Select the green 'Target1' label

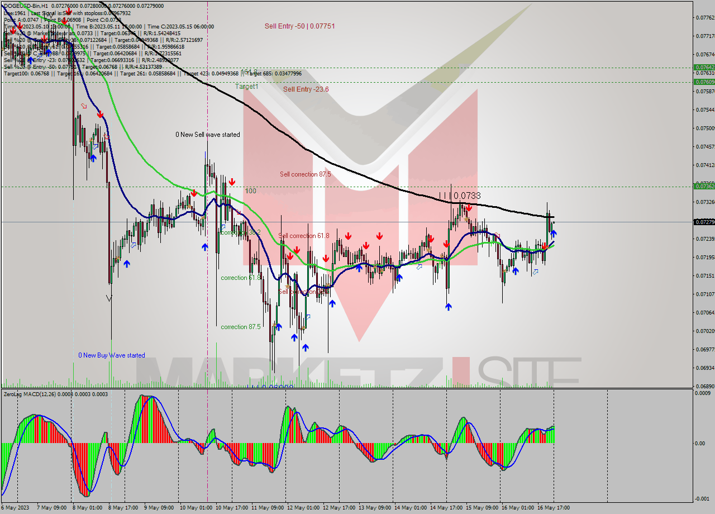coord(246,87)
